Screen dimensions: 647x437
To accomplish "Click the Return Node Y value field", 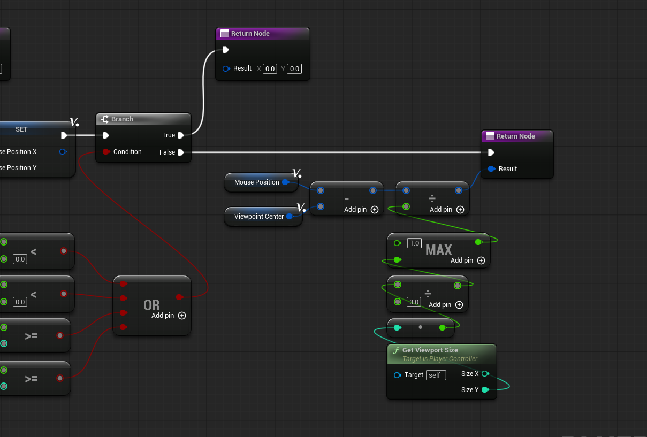I will (294, 68).
